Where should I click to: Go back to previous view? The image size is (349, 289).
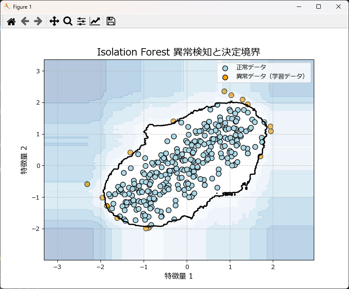(x=25, y=21)
